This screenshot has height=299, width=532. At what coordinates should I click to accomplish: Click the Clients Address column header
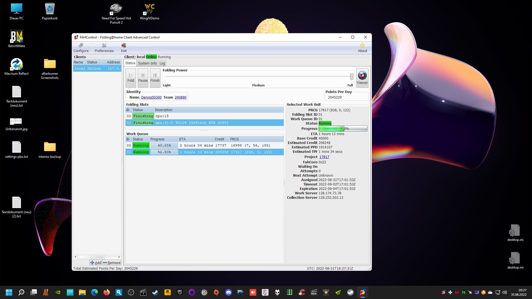click(x=113, y=62)
